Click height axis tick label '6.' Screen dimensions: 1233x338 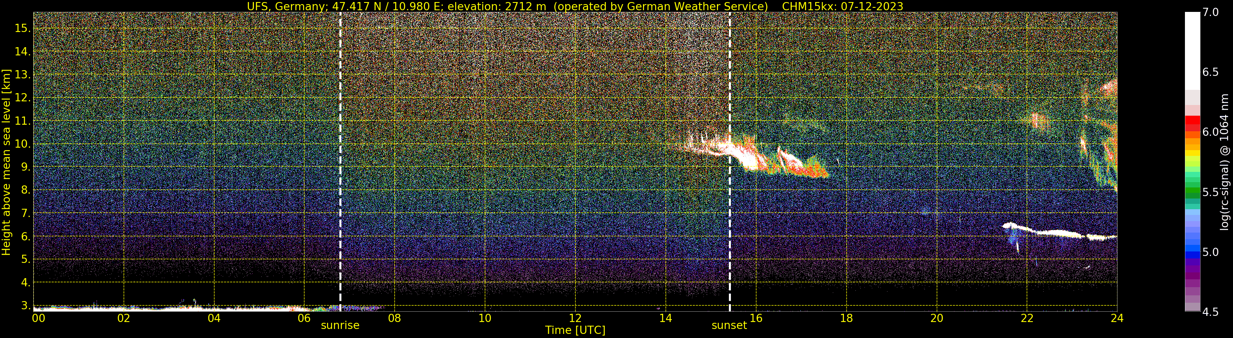click(x=25, y=236)
